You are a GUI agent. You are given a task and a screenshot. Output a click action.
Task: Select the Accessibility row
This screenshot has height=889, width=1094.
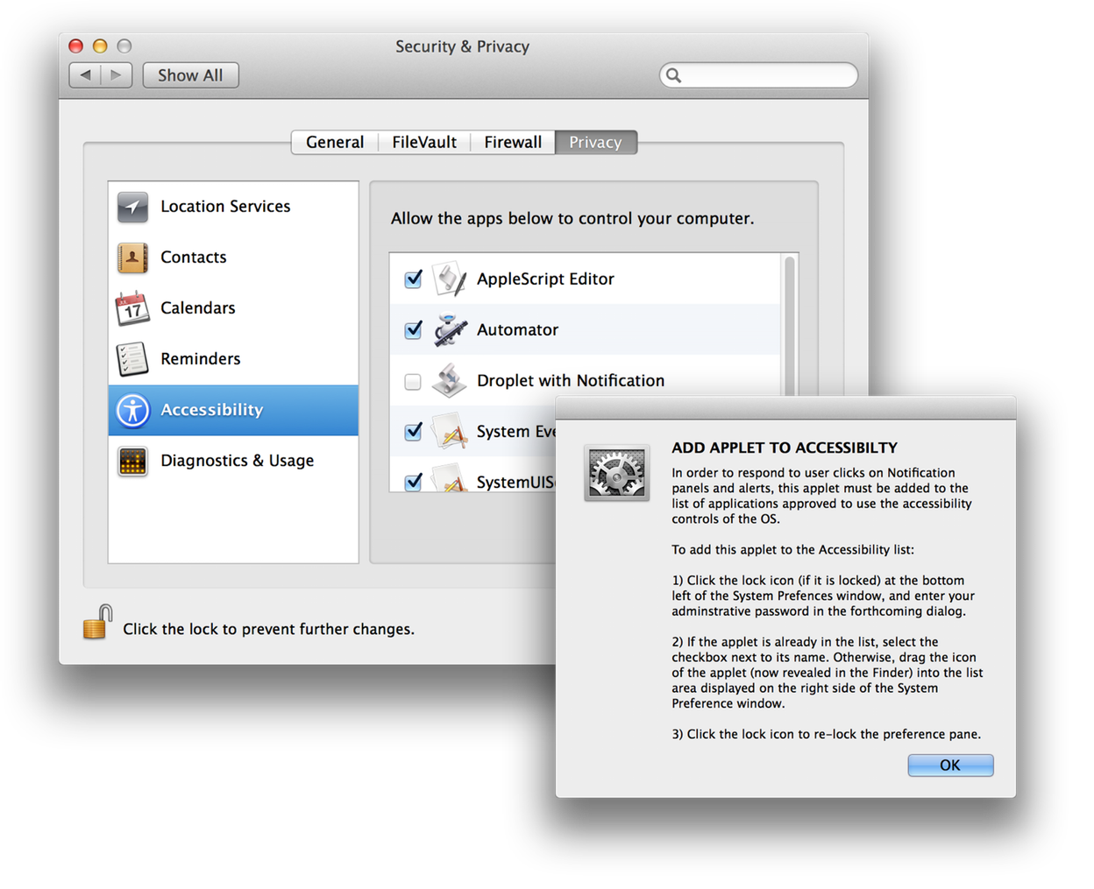point(233,410)
